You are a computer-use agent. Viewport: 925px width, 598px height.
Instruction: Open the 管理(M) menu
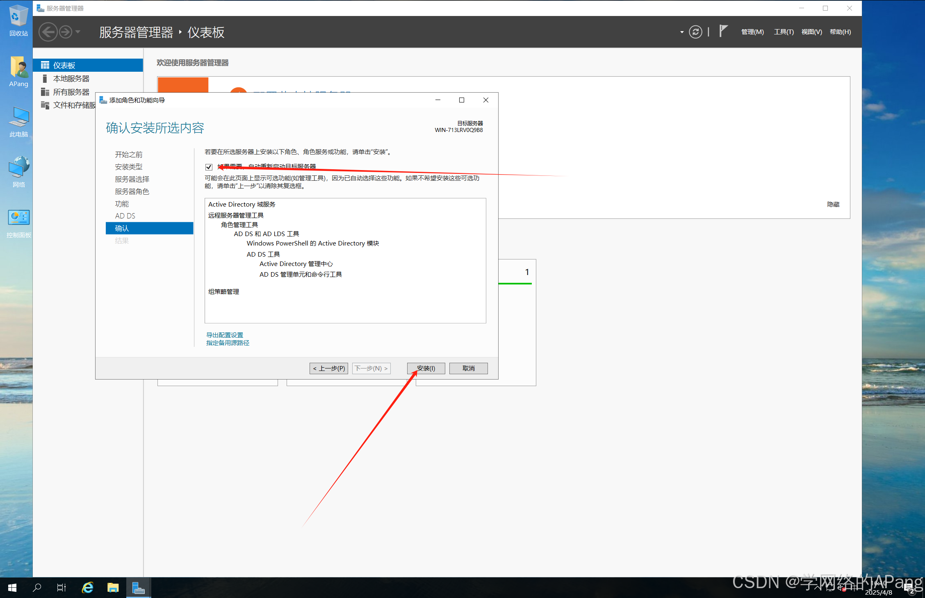point(752,32)
